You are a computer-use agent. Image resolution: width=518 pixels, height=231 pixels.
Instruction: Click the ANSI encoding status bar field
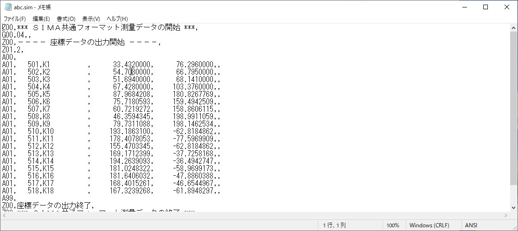[471, 225]
